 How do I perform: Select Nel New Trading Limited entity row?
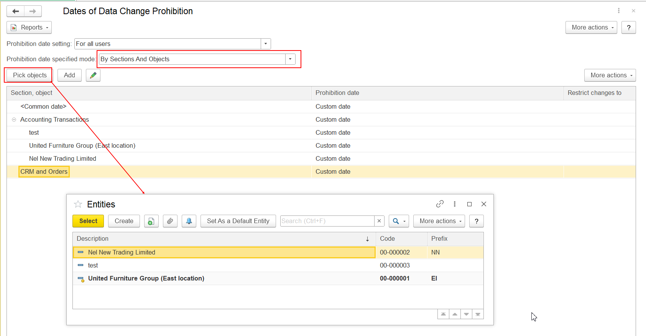[278, 253]
